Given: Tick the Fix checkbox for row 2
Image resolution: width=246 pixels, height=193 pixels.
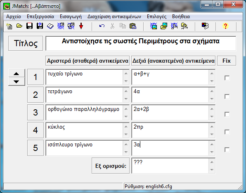Looking at the screenshot, I should point(227,96).
